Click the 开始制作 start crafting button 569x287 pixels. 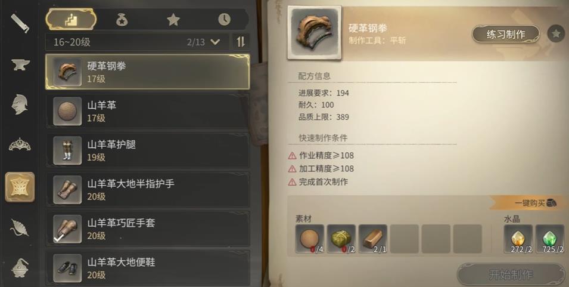(x=511, y=274)
